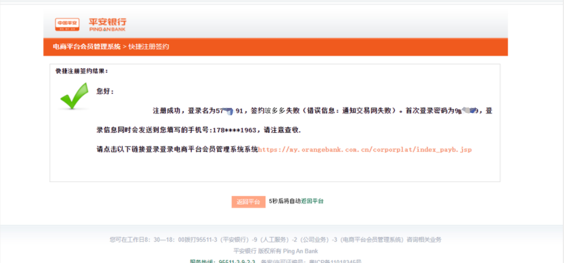Viewport: 565px width, 263px height.
Task: Click the 平安银行 版权所有 Ping An Bank text
Action: (276, 251)
